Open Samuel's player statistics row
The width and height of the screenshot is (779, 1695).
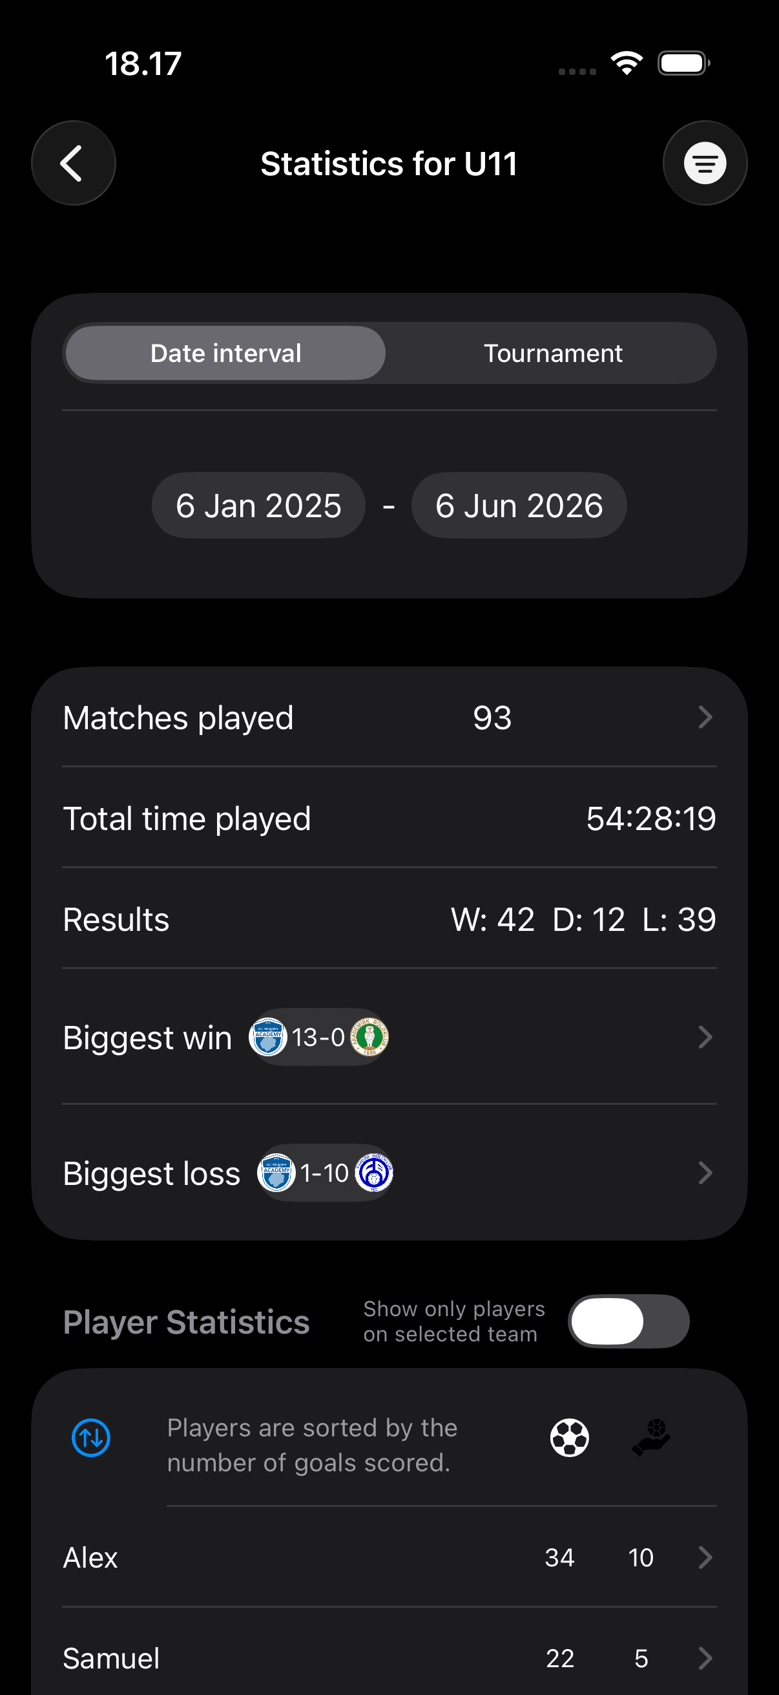tap(389, 1658)
